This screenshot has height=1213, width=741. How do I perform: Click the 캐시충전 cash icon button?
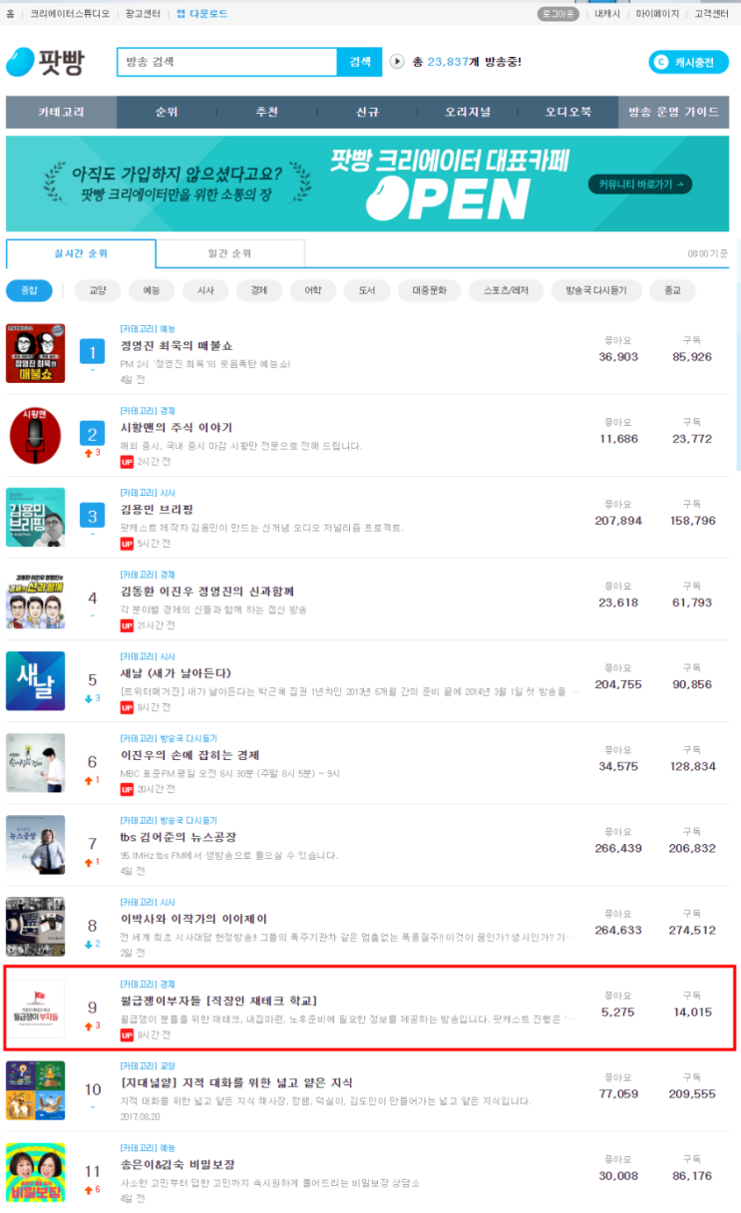click(x=688, y=62)
